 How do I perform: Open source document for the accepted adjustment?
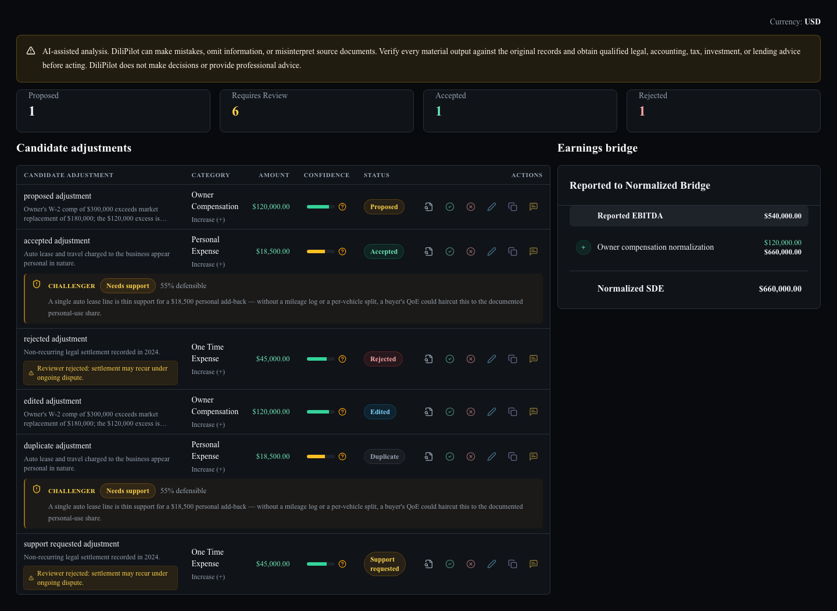429,251
